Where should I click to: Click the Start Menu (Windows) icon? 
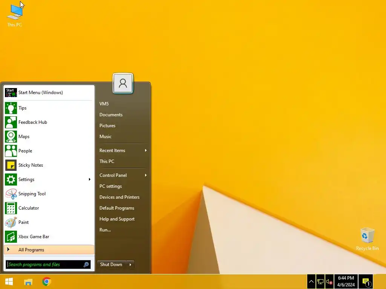11,93
